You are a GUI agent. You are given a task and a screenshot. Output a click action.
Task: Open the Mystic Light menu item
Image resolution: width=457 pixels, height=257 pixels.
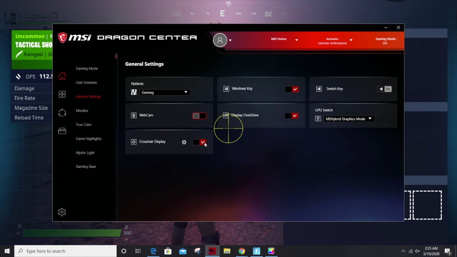click(x=85, y=153)
